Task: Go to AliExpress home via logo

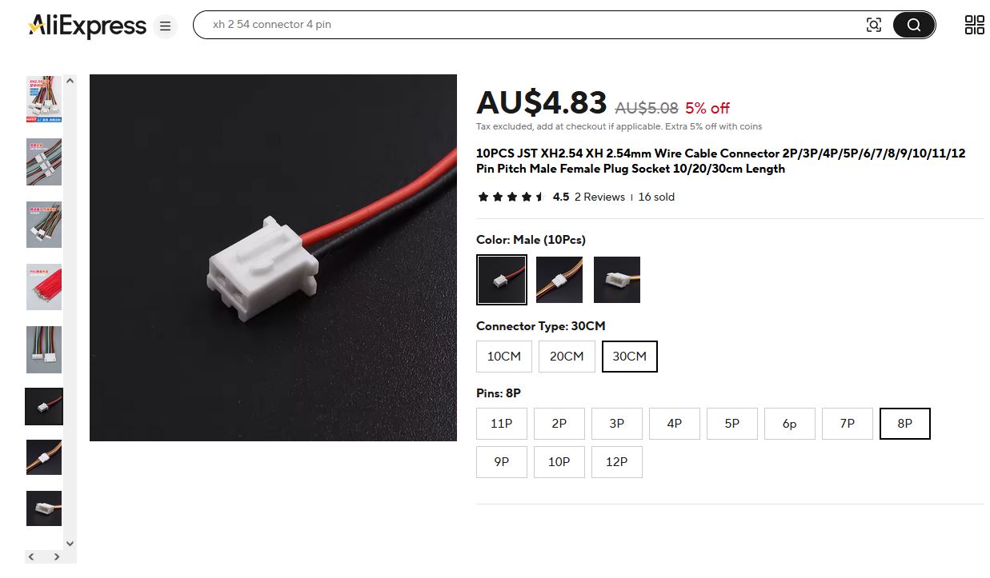Action: click(x=87, y=26)
